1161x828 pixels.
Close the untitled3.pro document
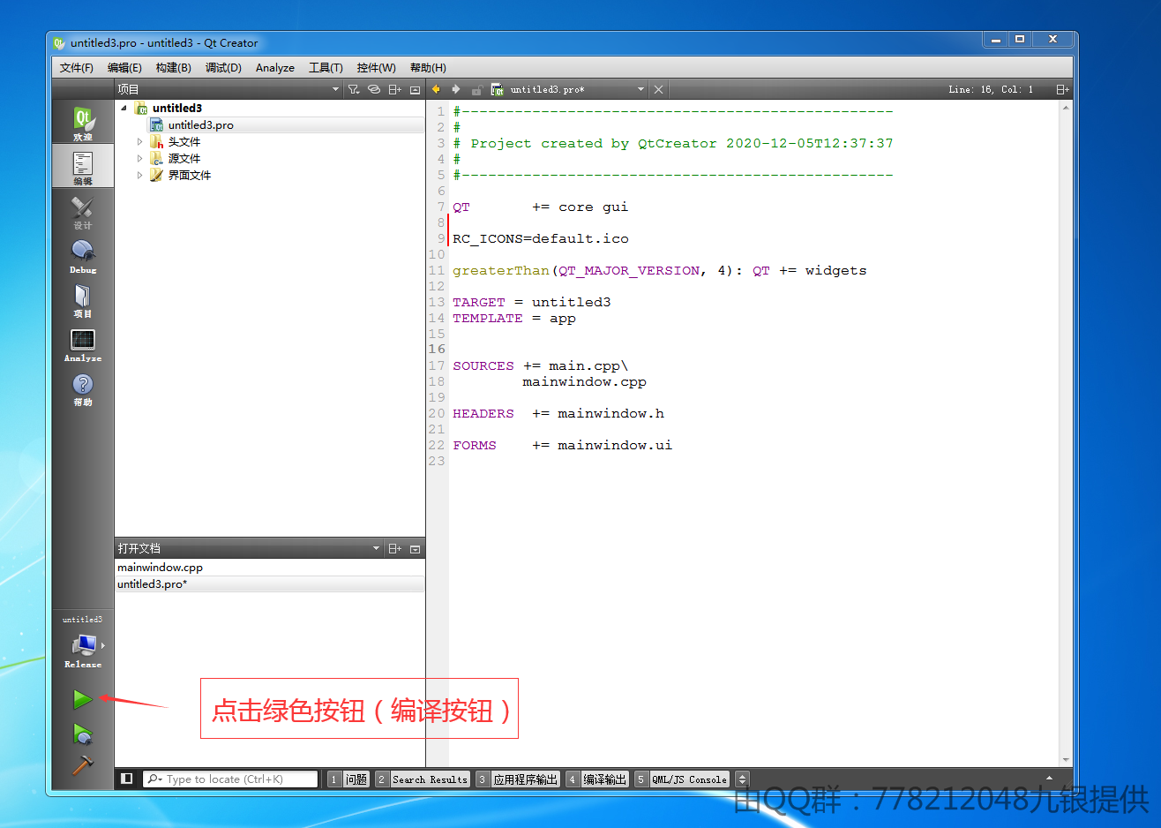click(x=658, y=89)
